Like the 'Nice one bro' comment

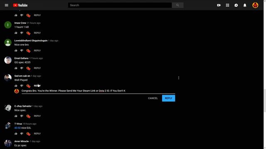pyautogui.click(x=16, y=50)
